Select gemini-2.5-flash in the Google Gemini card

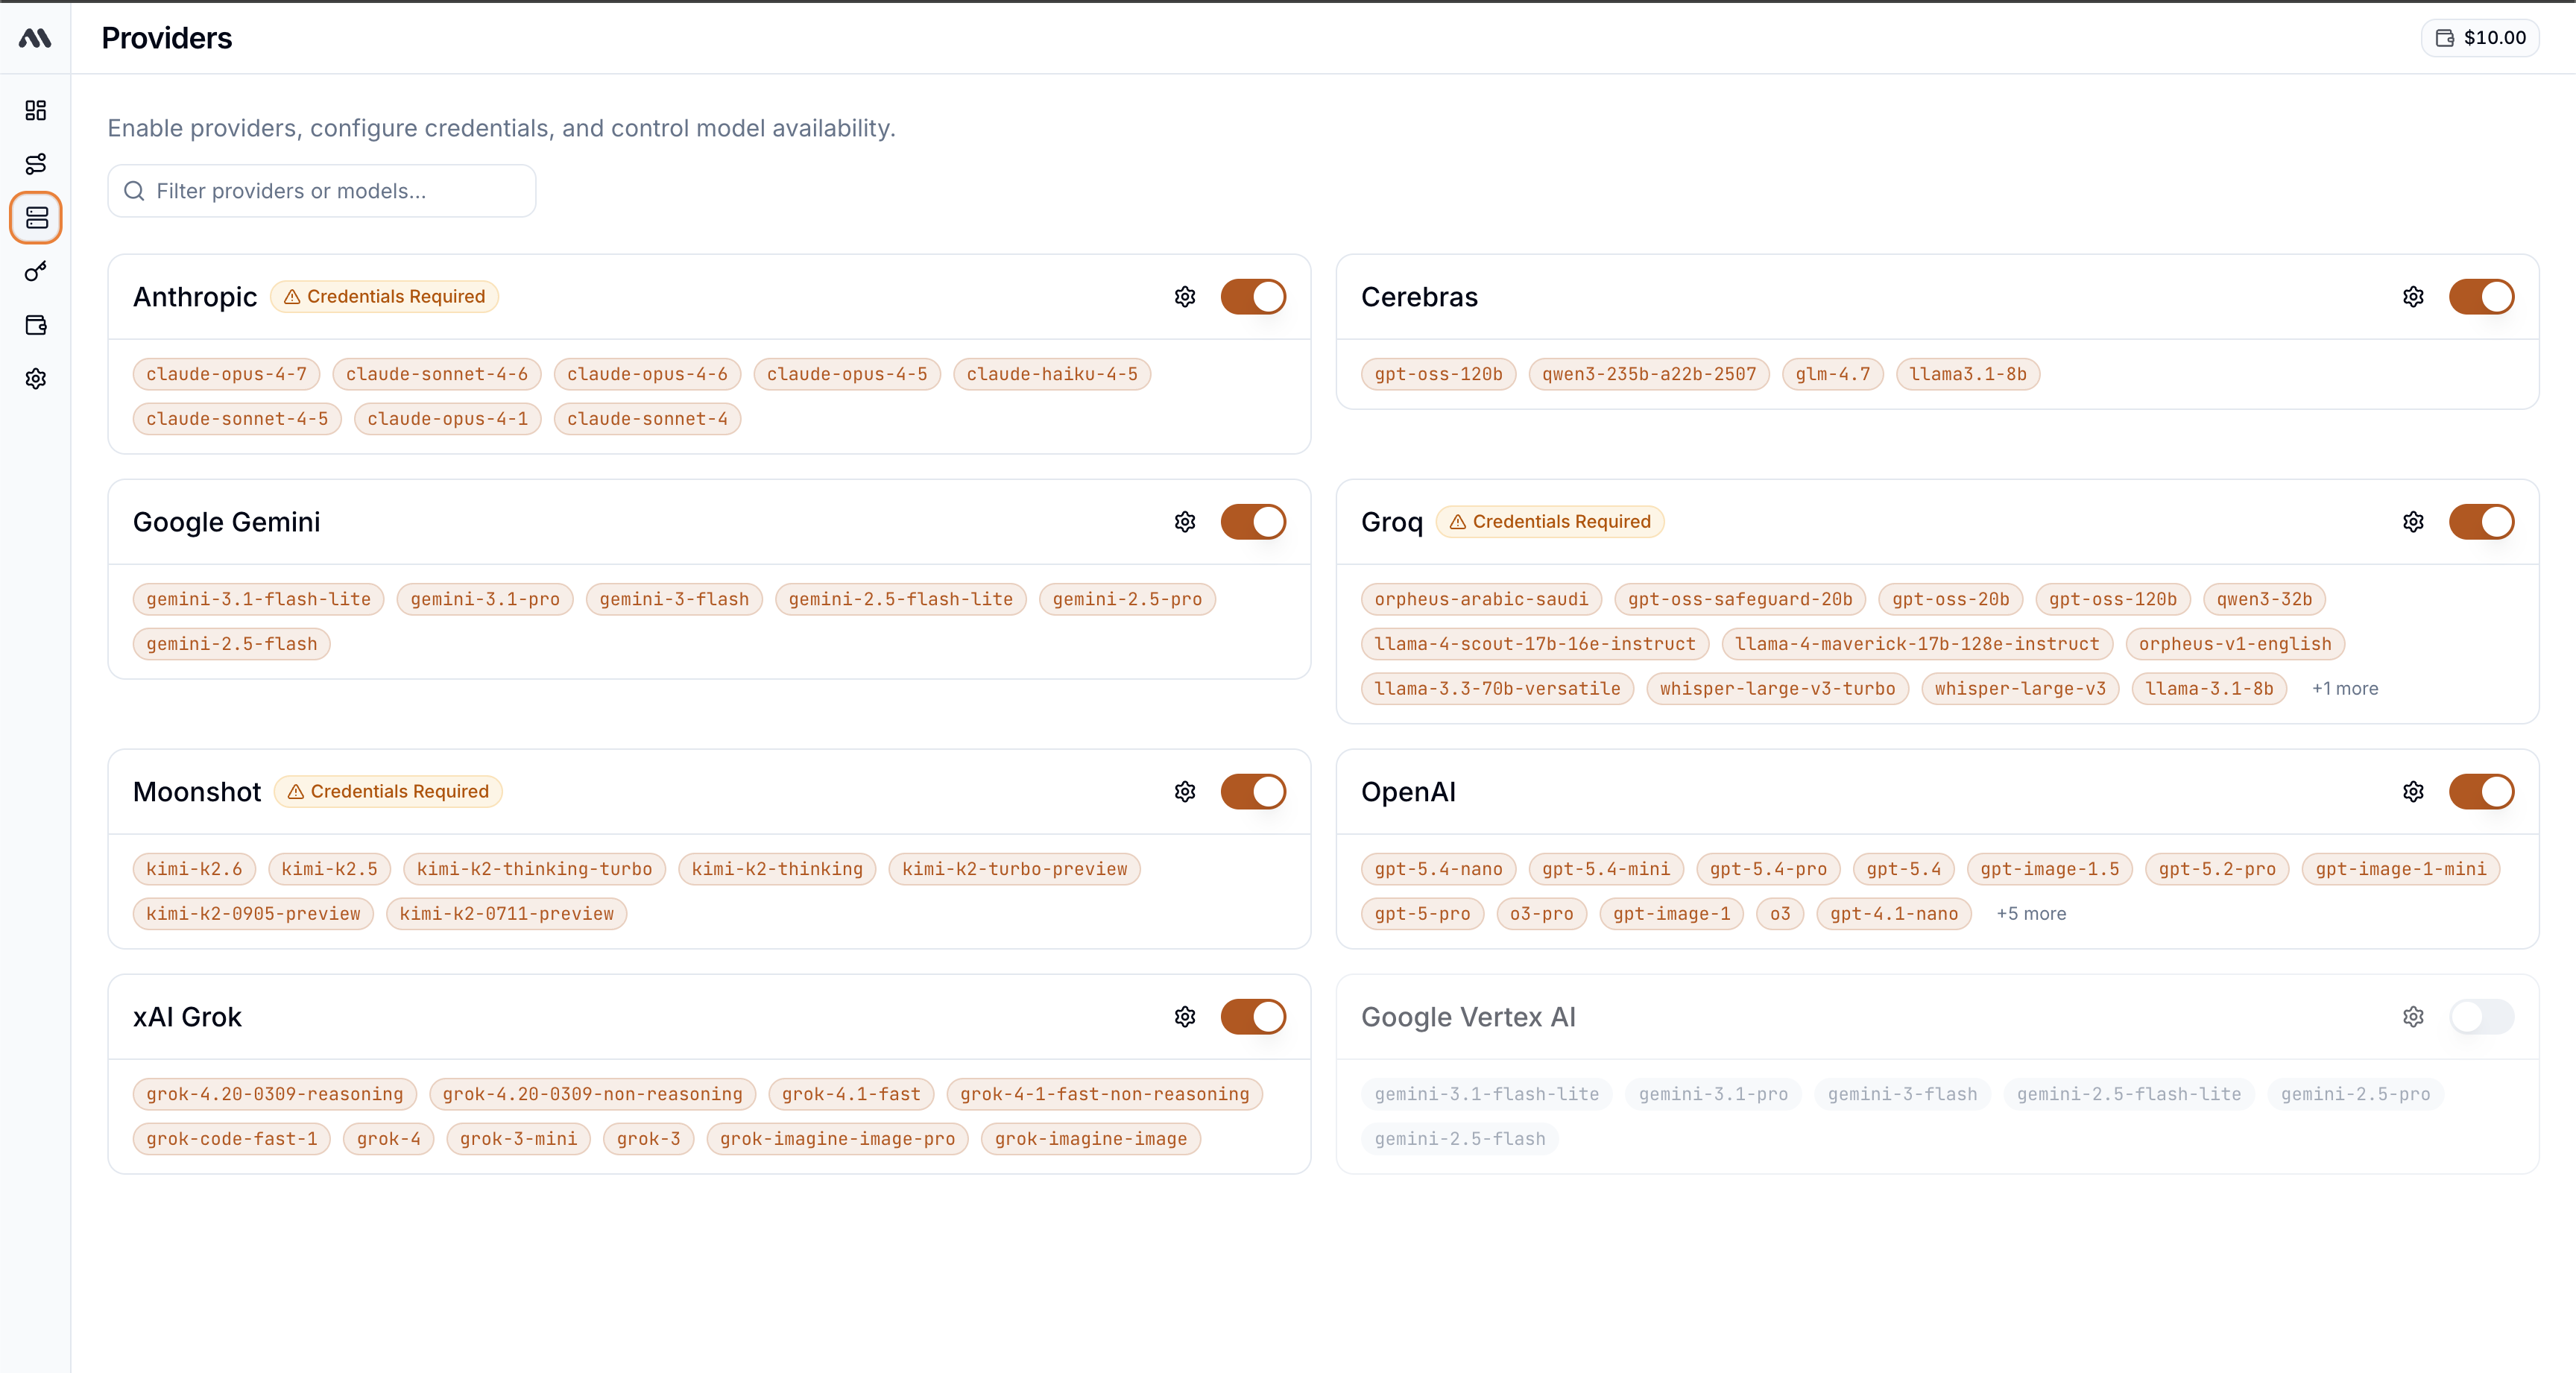click(232, 644)
